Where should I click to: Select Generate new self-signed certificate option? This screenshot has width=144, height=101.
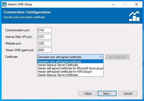pos(70,62)
